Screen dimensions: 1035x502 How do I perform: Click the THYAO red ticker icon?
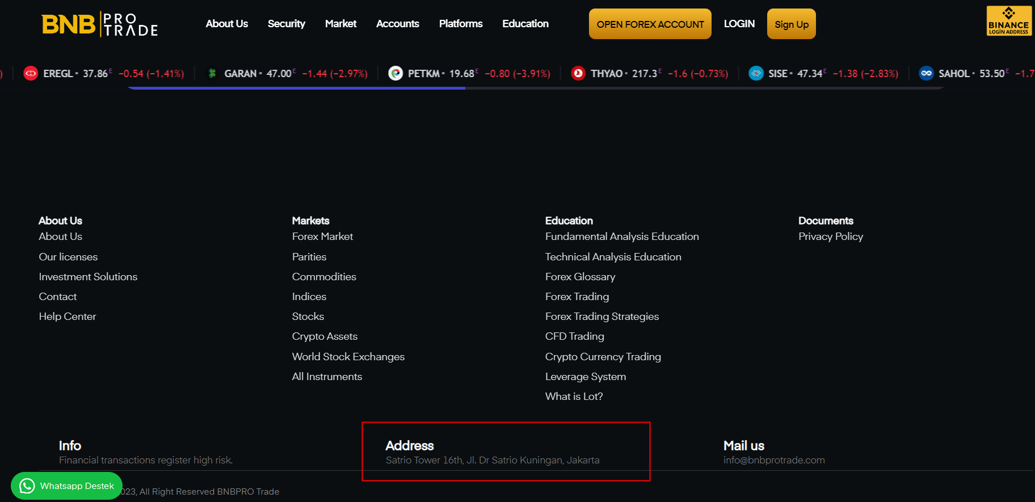tap(578, 73)
